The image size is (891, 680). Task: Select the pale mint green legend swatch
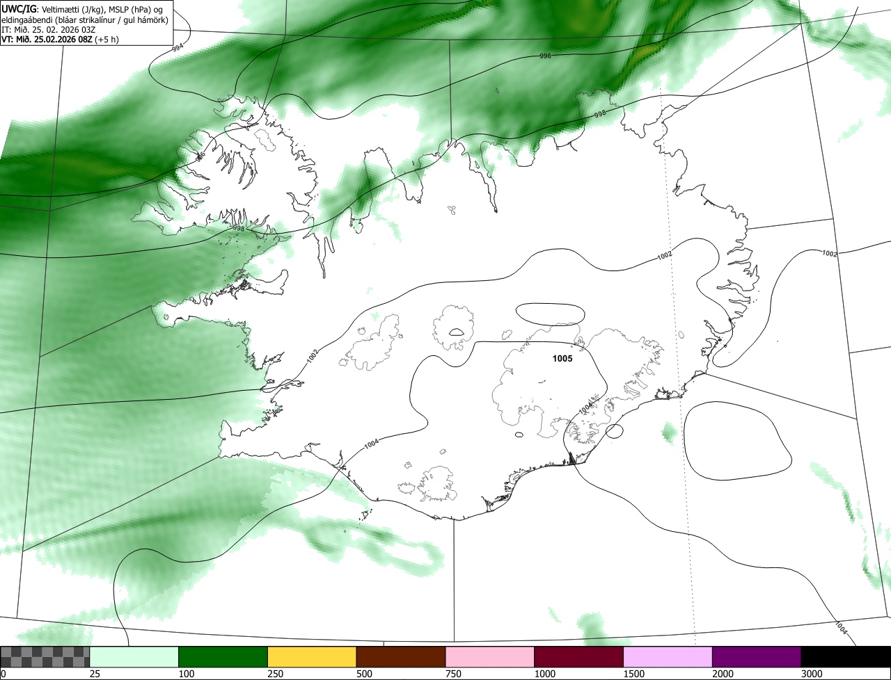pos(134,657)
